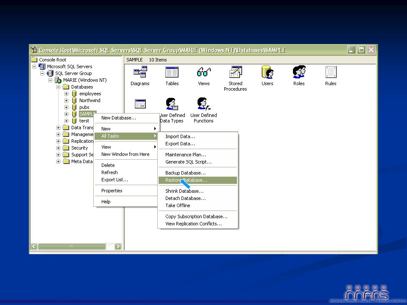Open the User Defined Functions icon
This screenshot has width=407, height=305.
(204, 104)
